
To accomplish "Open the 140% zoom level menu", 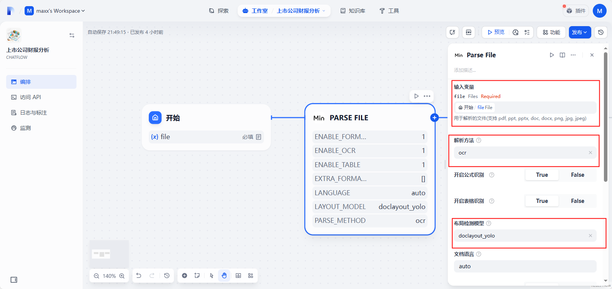I will [x=109, y=276].
